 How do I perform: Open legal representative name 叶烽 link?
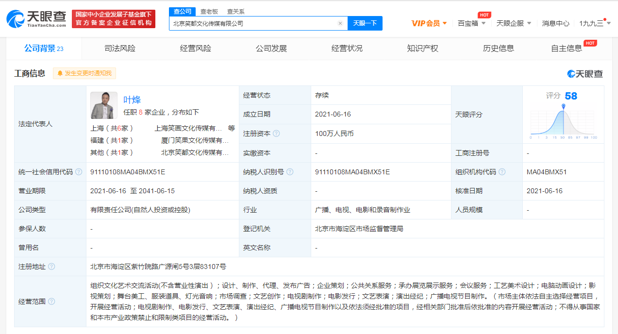[132, 100]
